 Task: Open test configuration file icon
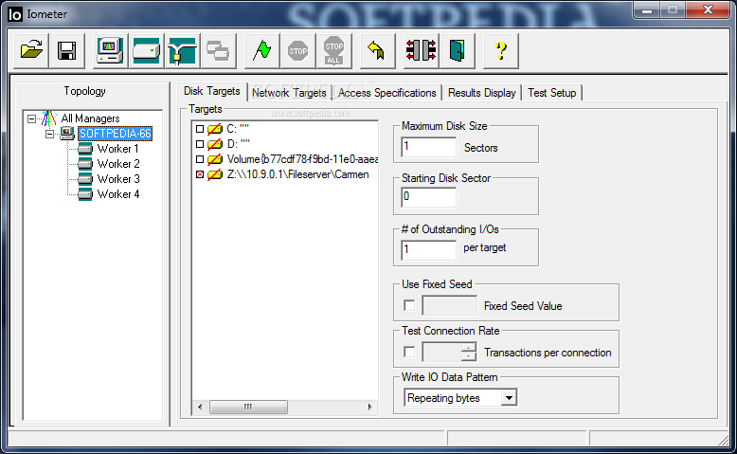(x=31, y=50)
